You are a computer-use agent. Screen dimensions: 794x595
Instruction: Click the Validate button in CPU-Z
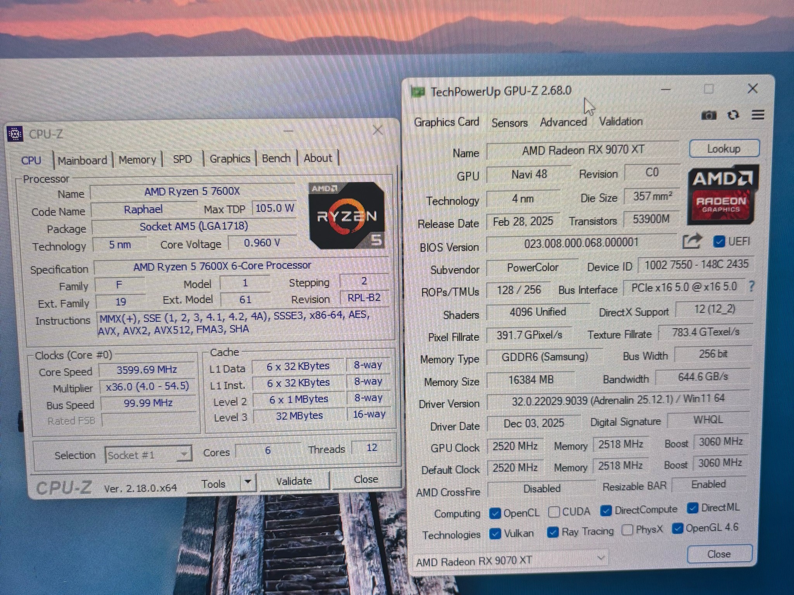294,481
